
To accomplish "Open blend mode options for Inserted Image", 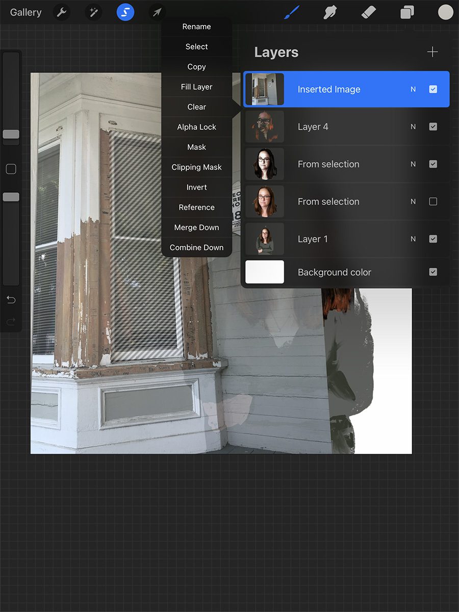I will [413, 89].
